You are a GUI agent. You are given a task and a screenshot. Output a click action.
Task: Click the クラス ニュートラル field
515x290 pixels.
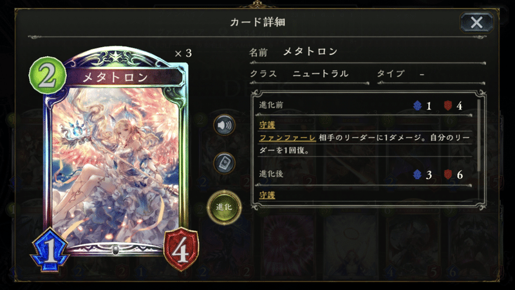(309, 74)
